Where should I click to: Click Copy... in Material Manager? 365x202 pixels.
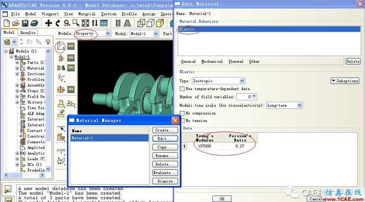pos(165,147)
